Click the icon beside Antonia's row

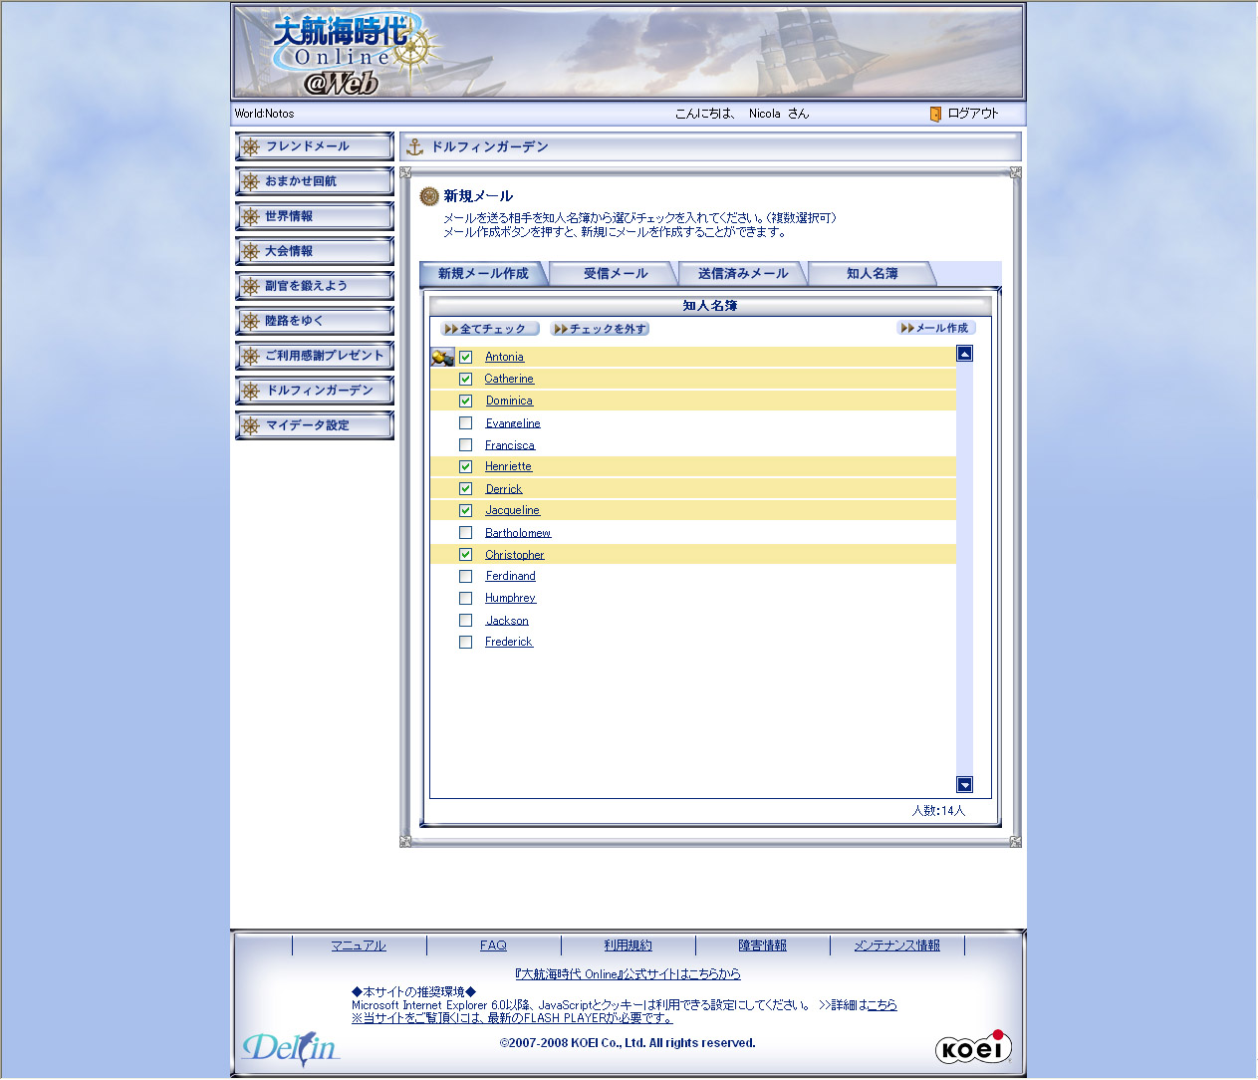coord(442,358)
